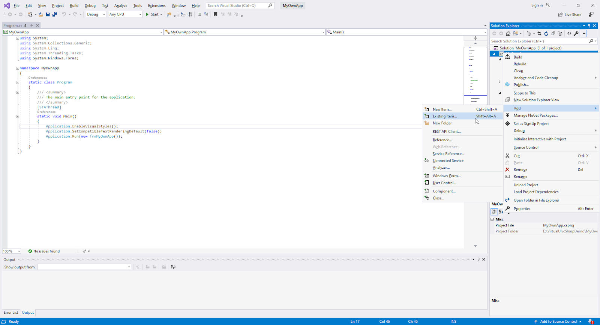Click the Search Visual Studio box
The width and height of the screenshot is (600, 325).
(x=240, y=6)
